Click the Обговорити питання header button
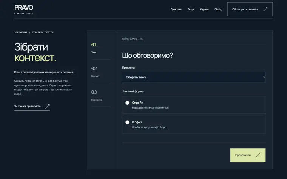 click(250, 9)
